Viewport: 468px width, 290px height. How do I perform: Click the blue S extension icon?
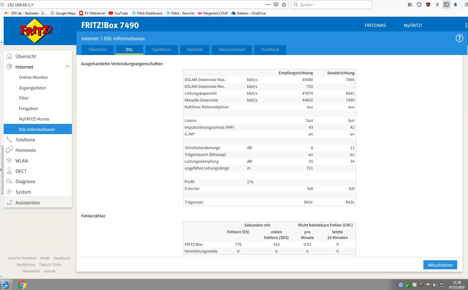pos(455,5)
